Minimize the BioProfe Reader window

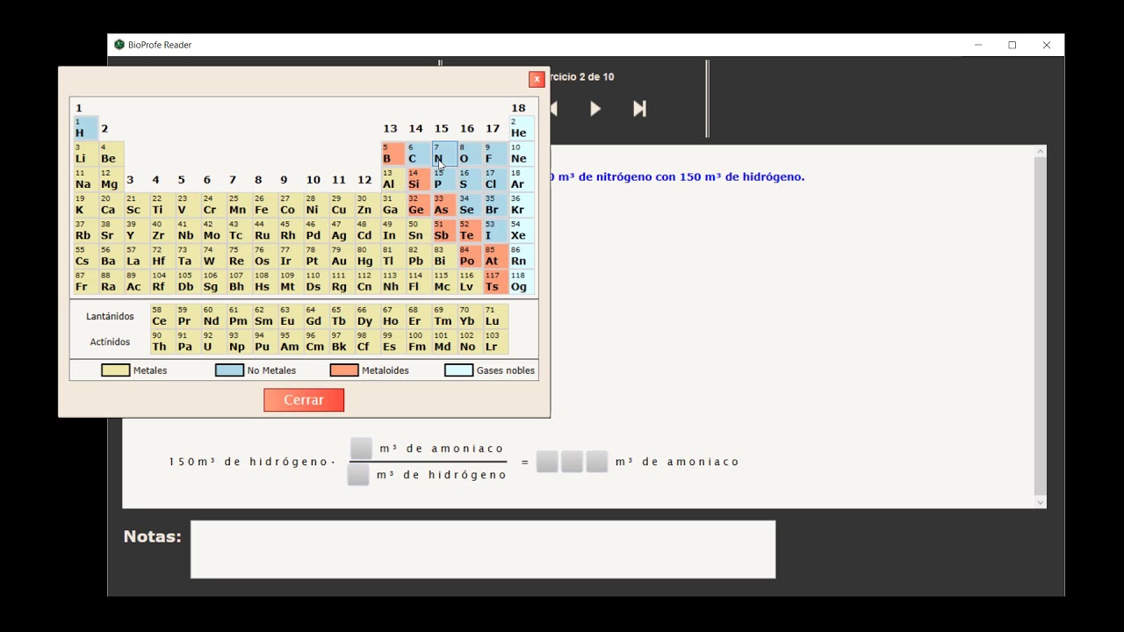978,45
